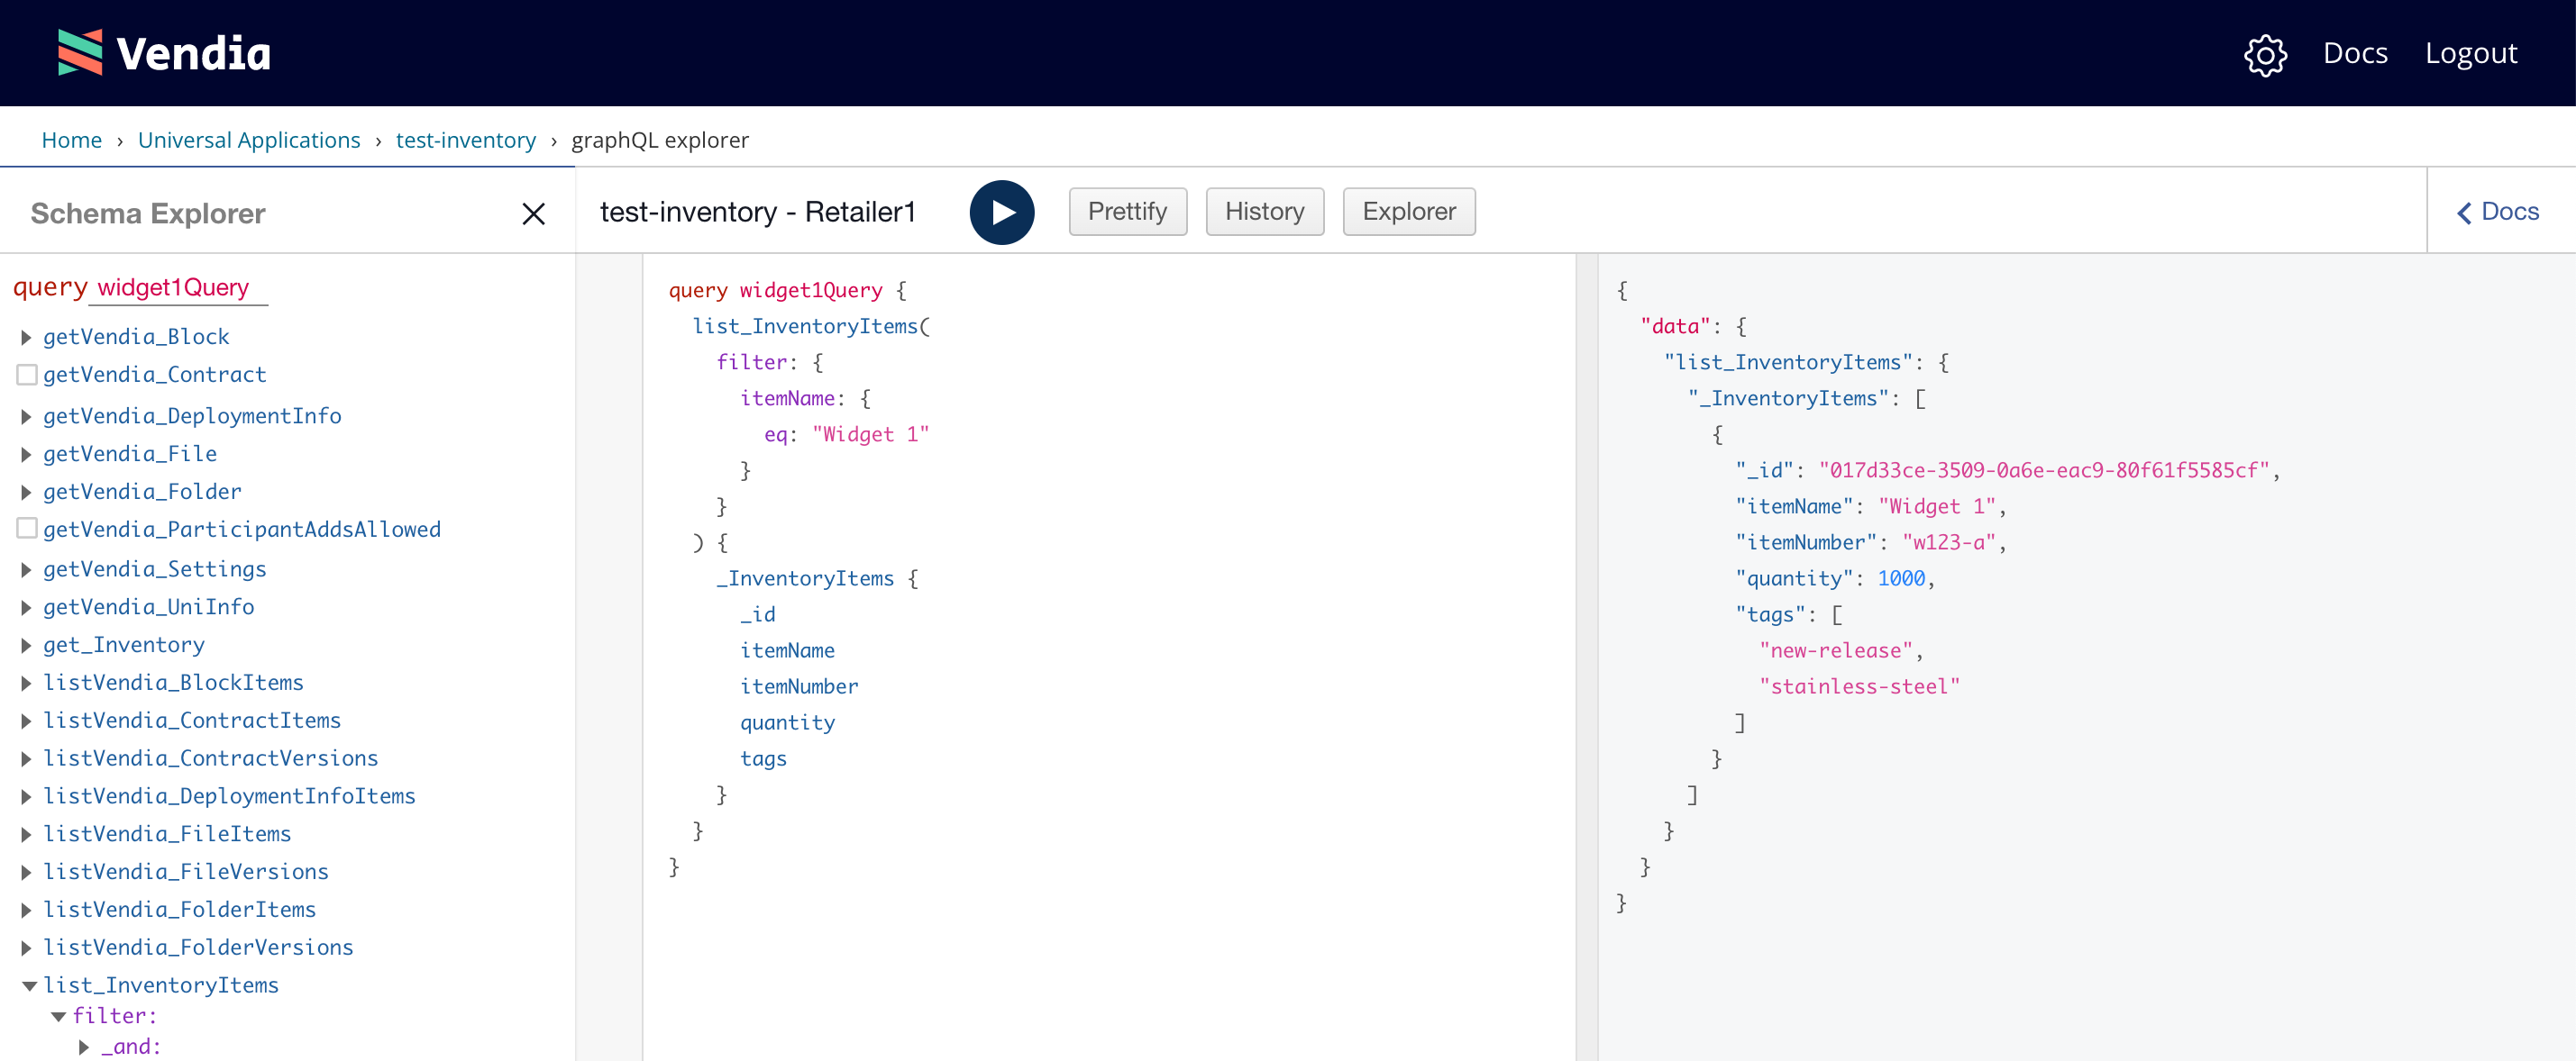Click the itemNumber field in query editor
Screen dimensions: 2576x1061
coord(798,686)
